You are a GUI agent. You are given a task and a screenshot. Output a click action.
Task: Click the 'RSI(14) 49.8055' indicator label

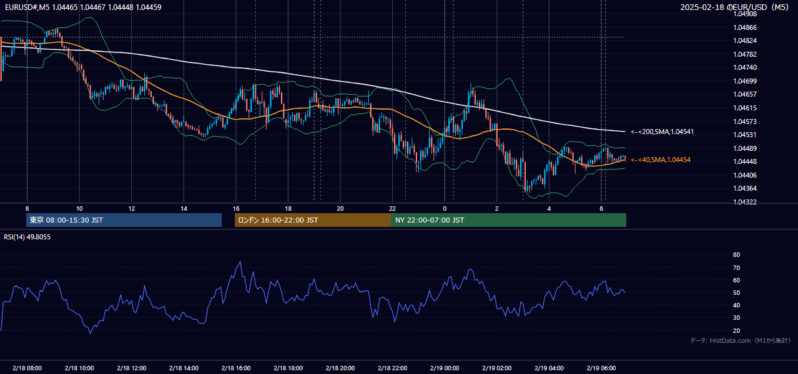coord(27,237)
